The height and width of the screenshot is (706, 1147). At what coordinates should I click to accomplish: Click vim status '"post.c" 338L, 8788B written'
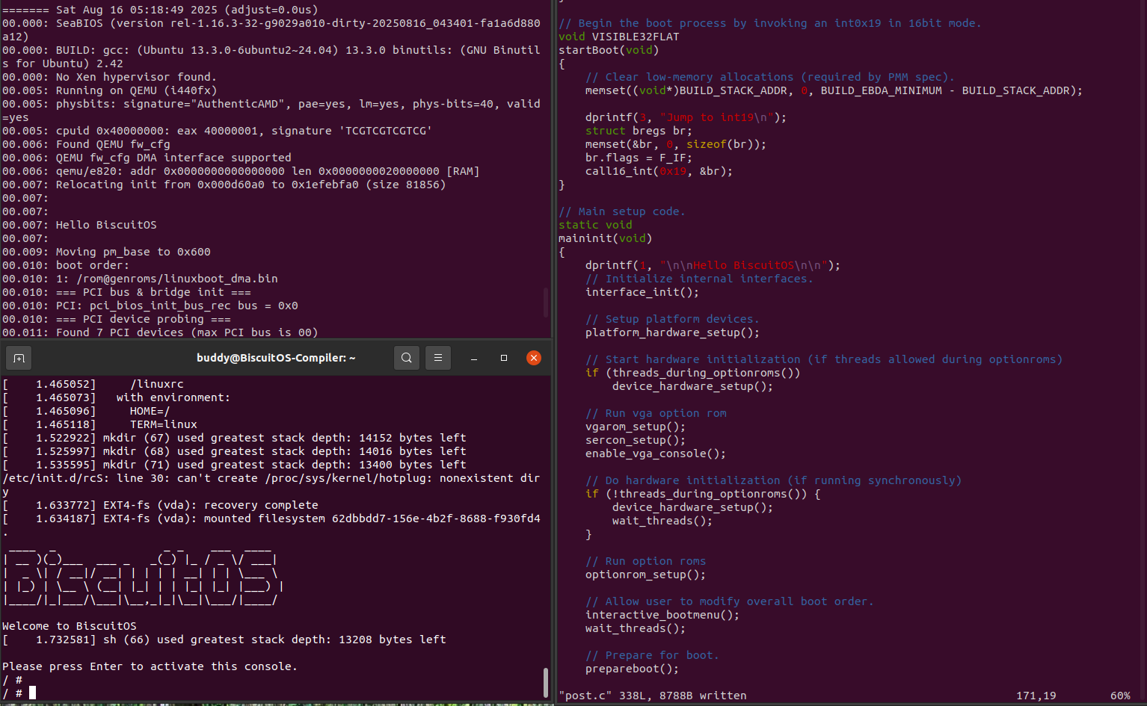coord(653,696)
